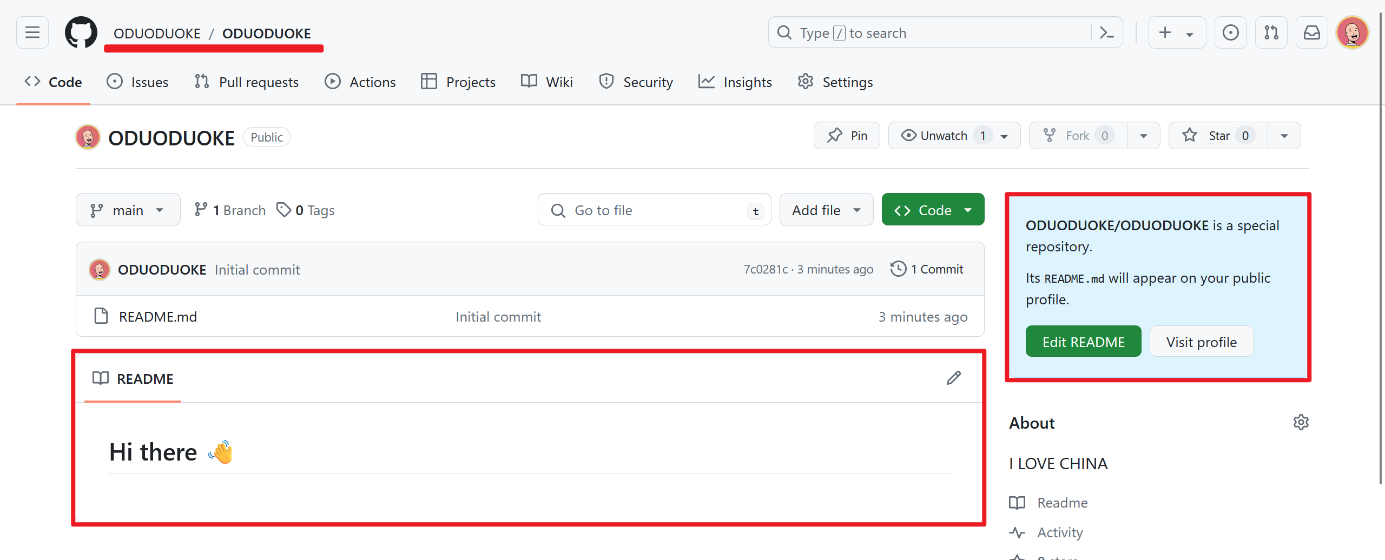
Task: Expand the main branch selector
Action: (x=128, y=210)
